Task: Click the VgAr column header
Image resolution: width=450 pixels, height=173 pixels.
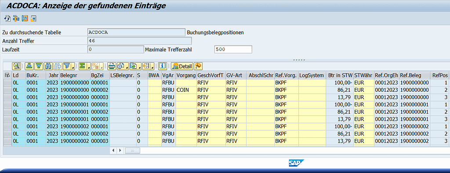Action: tap(168, 75)
